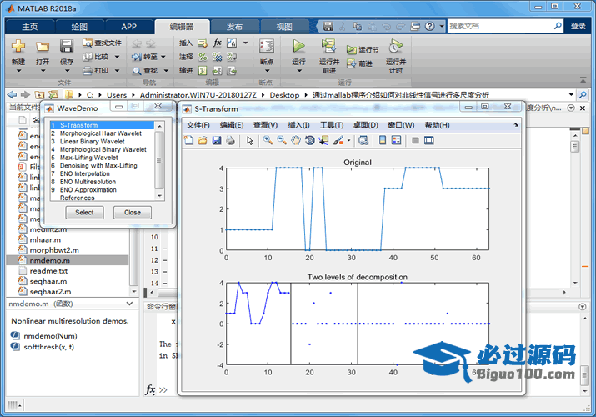Switch to the APP tab

tap(129, 26)
